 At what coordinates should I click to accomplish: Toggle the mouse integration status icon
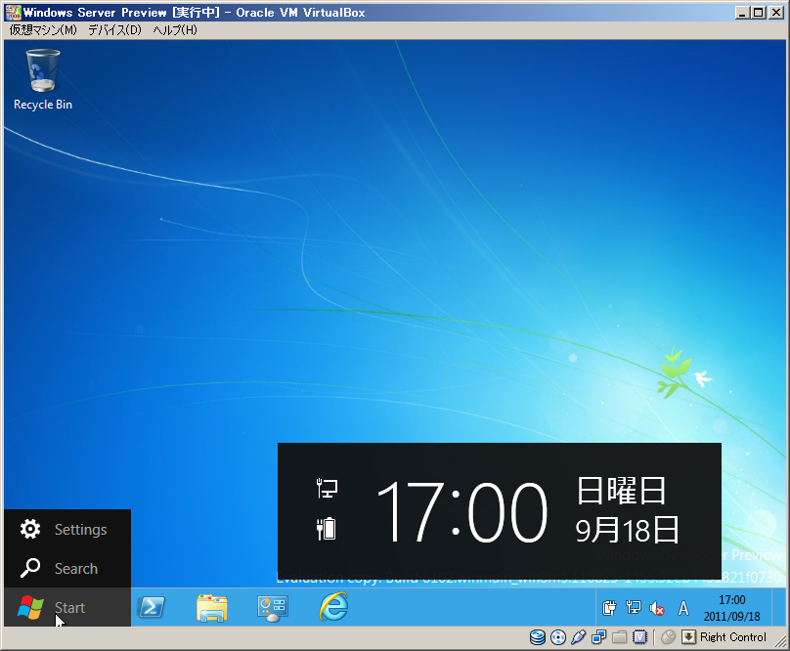[669, 637]
